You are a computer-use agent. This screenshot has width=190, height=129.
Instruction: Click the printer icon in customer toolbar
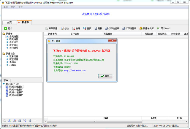[x=20, y=120]
